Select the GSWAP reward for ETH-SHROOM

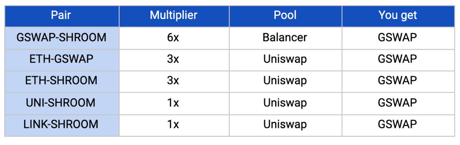pyautogui.click(x=398, y=80)
